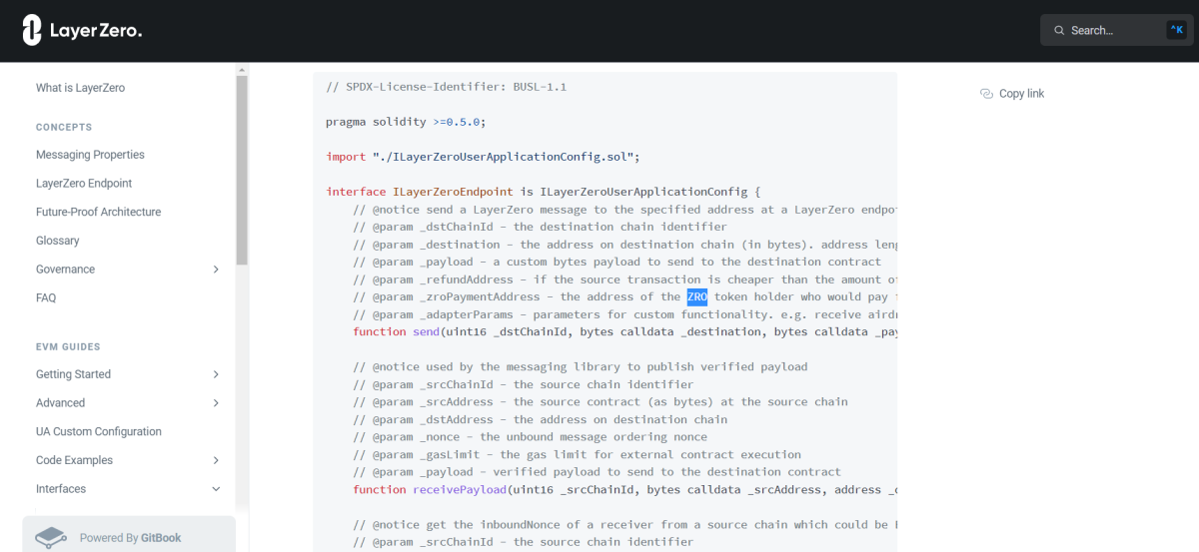Click the Powered By GitBook button

coord(129,537)
